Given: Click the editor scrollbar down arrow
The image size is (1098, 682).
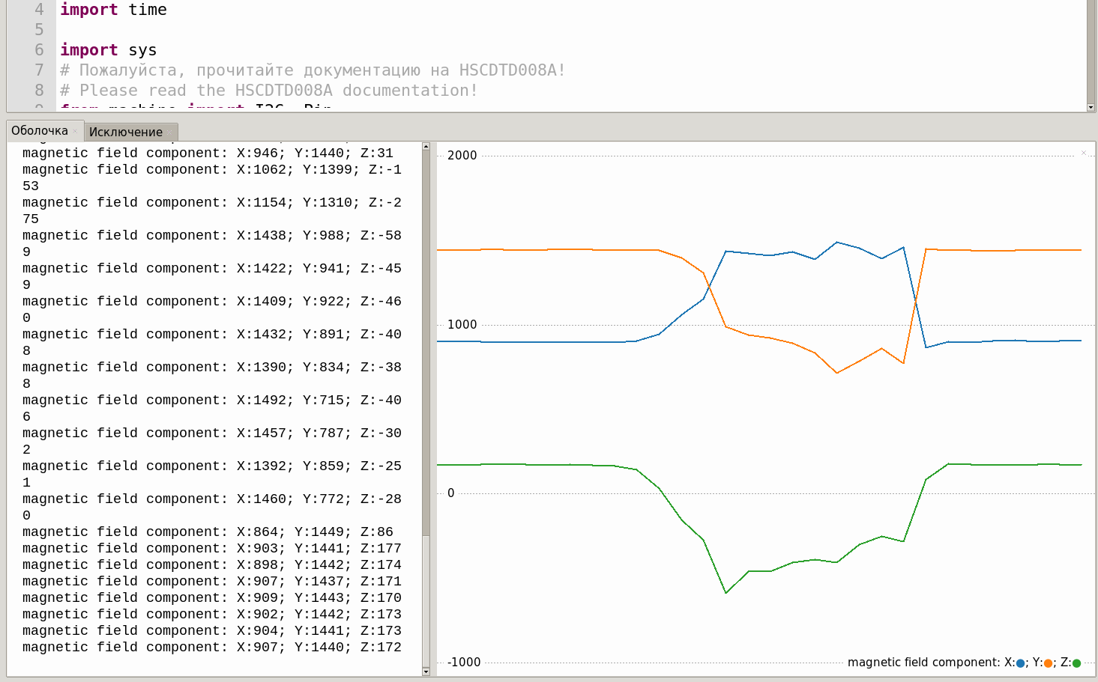Looking at the screenshot, I should (x=1091, y=108).
